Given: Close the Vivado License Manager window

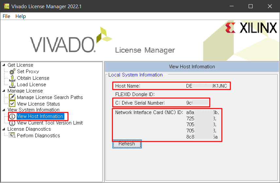Looking at the screenshot, I should pyautogui.click(x=270, y=6).
